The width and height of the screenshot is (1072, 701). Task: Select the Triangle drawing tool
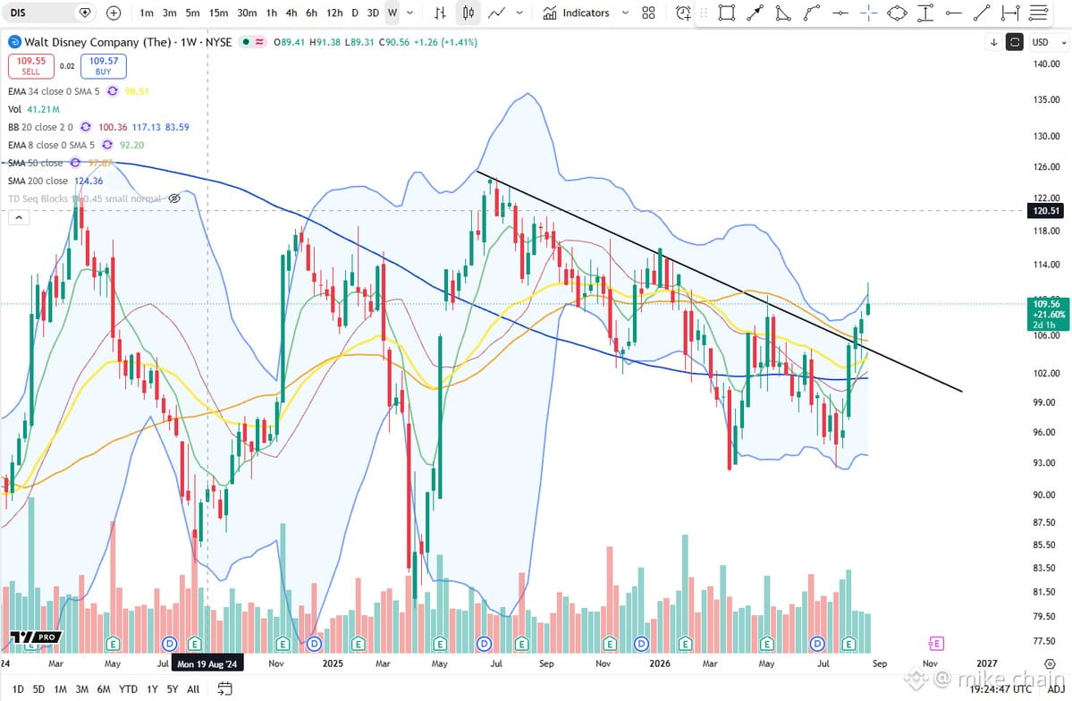click(x=783, y=13)
